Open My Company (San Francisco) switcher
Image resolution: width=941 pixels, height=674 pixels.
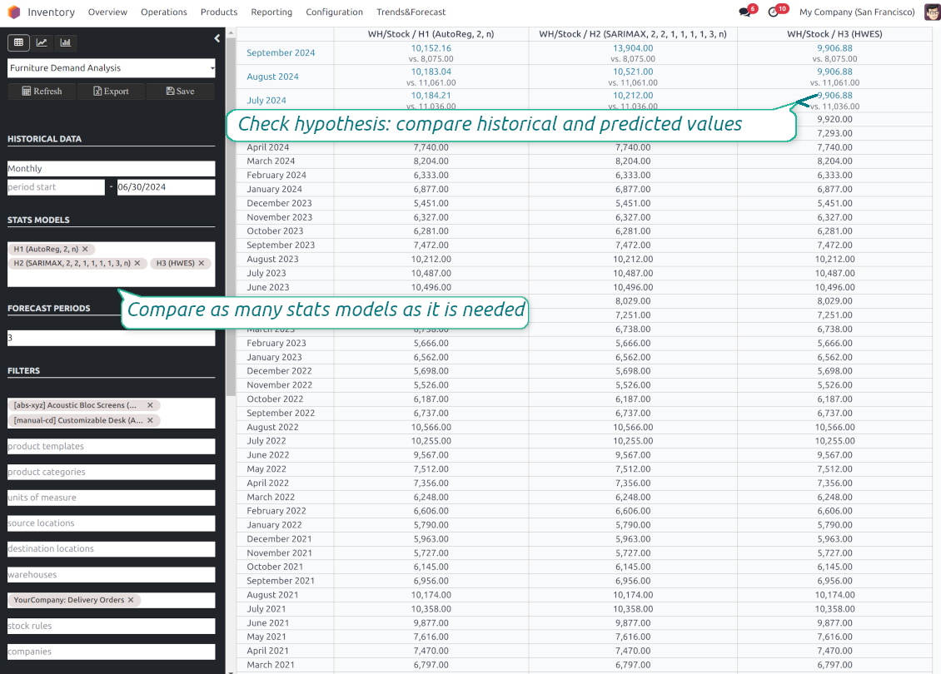point(857,12)
